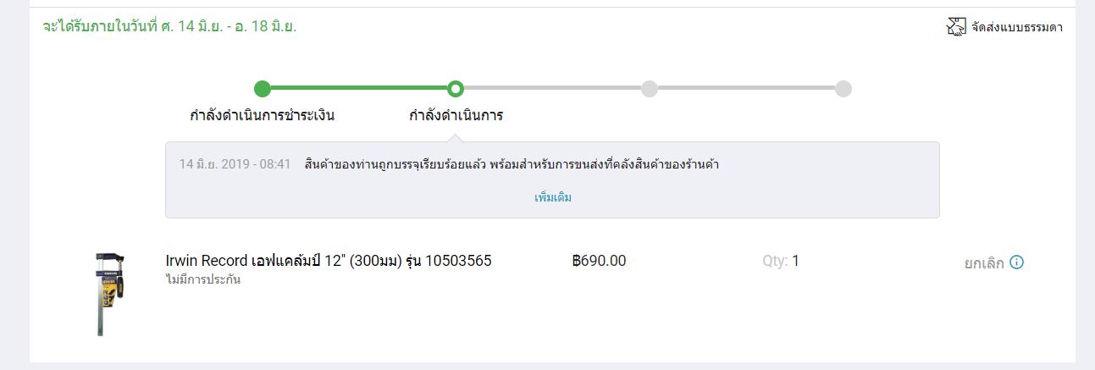Screen dimensions: 1095x370
Task: Expand tracking details via เพิ่มเติม link
Action: click(x=553, y=197)
